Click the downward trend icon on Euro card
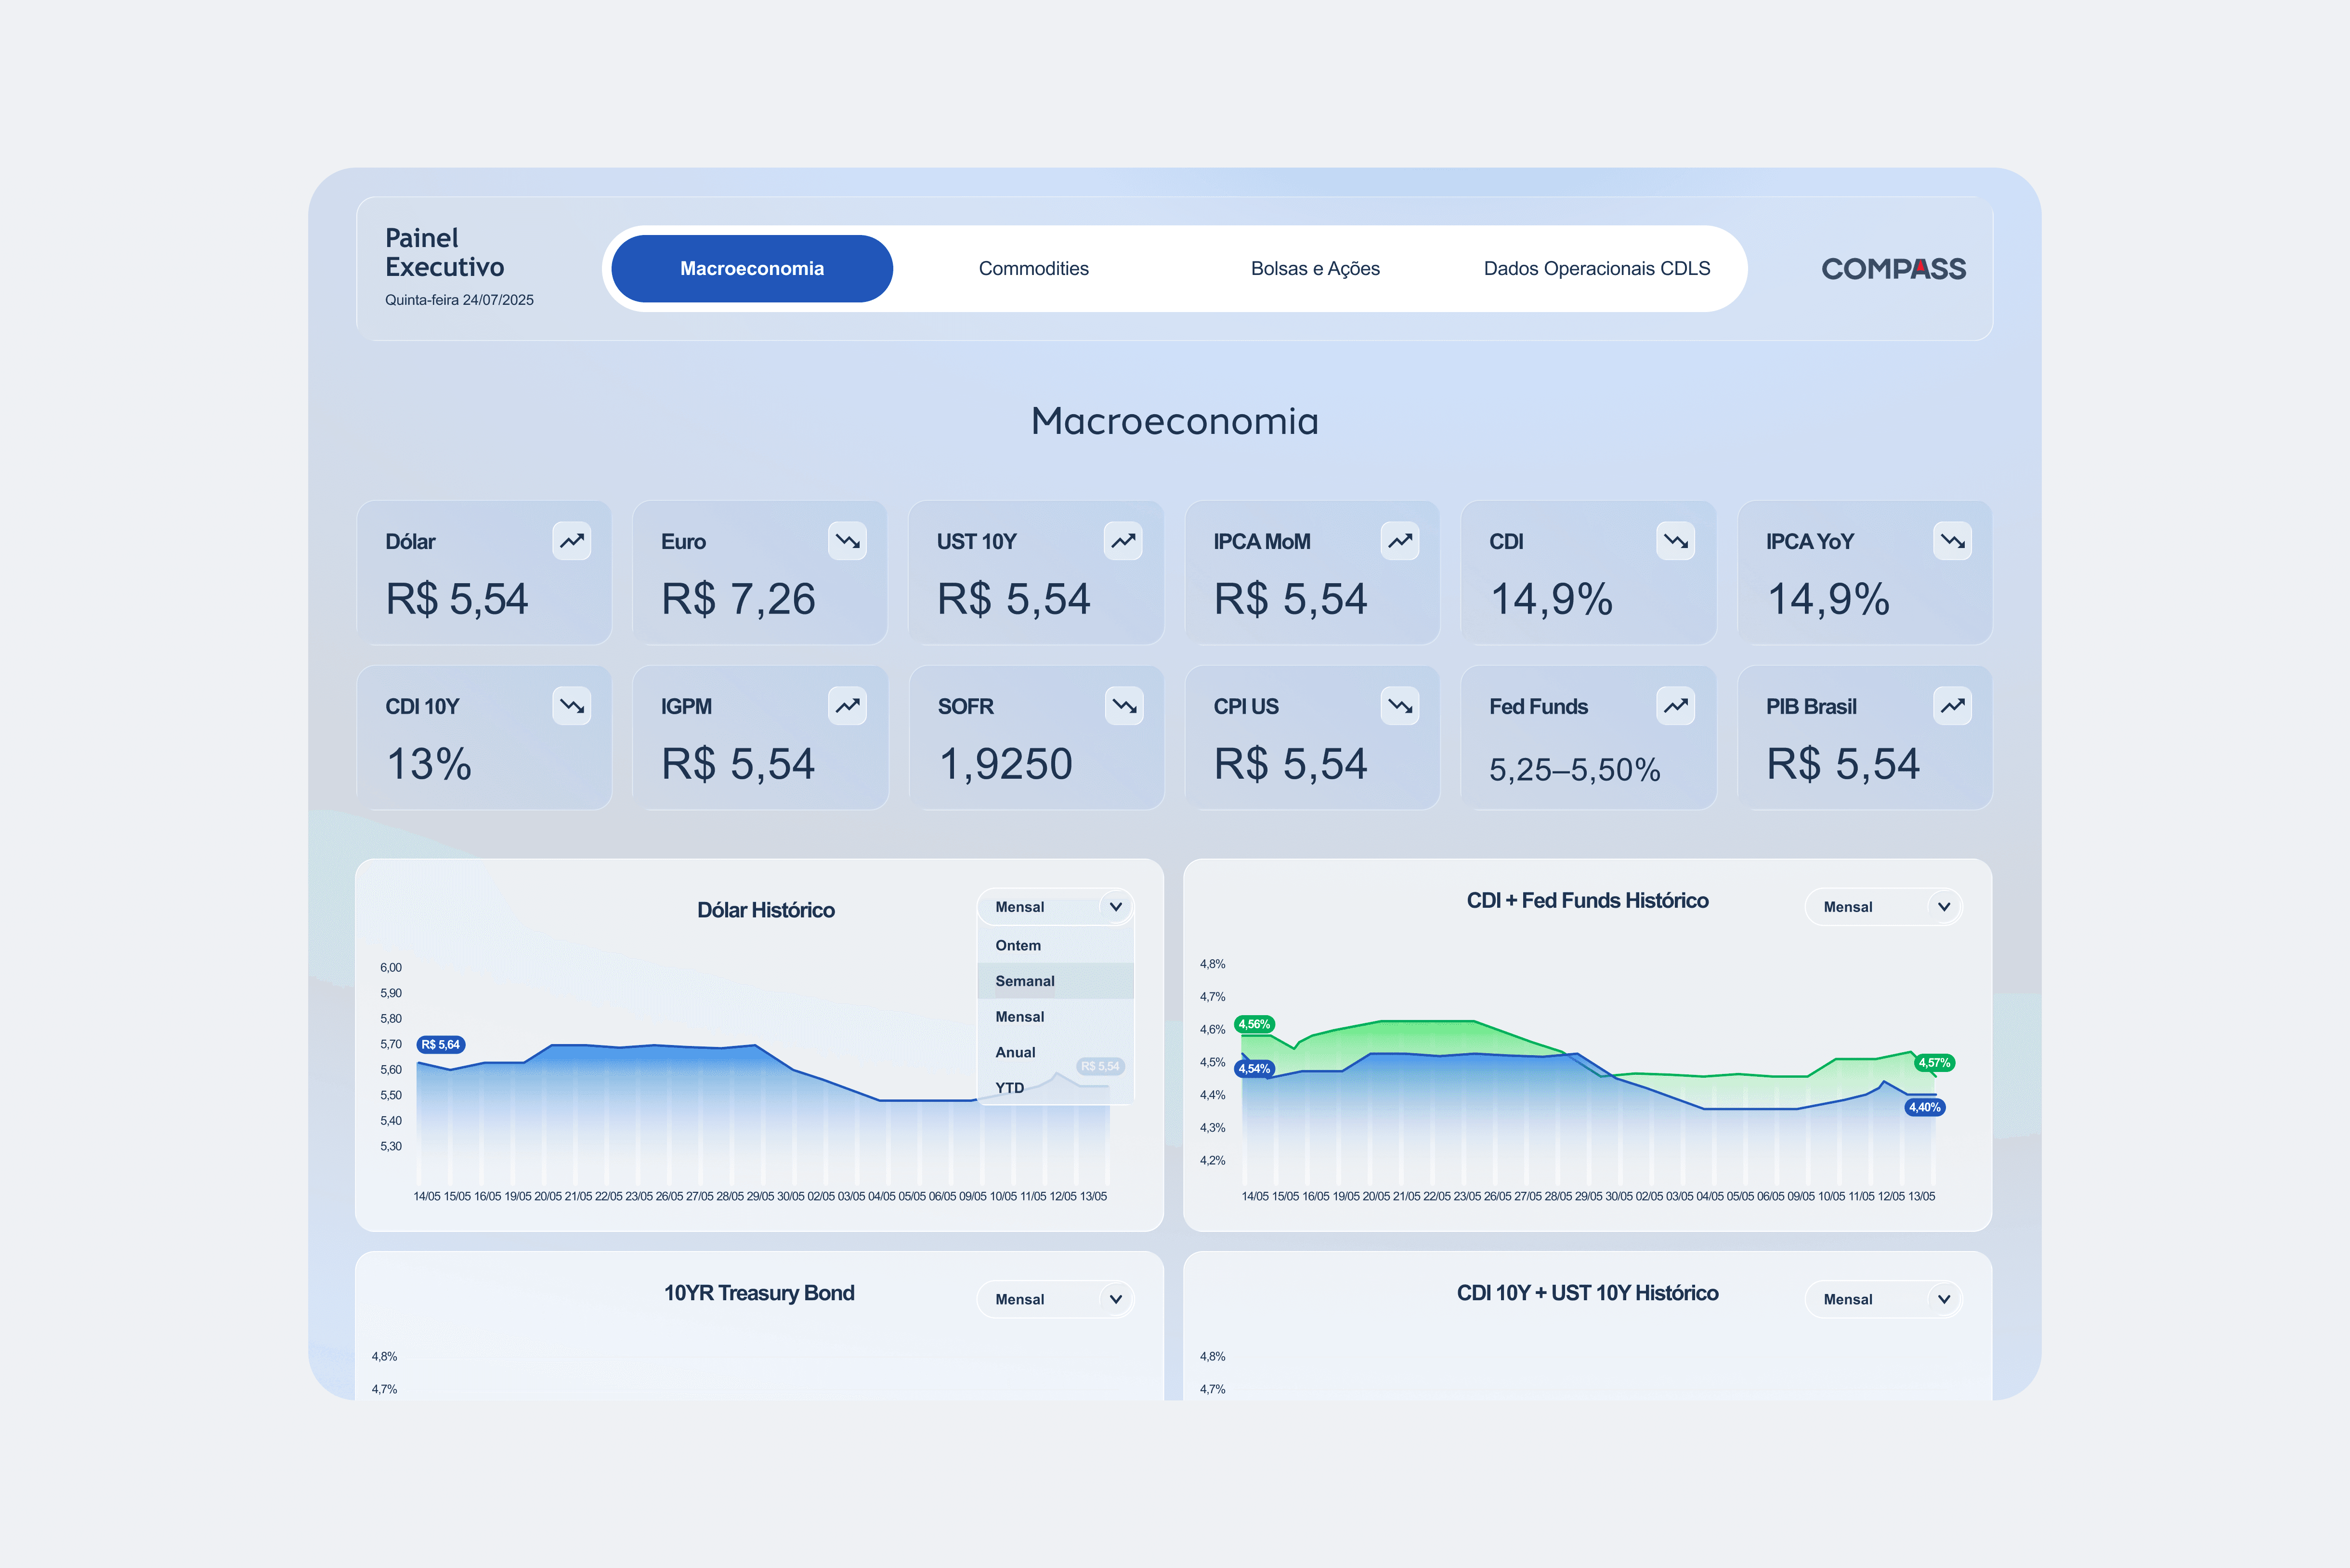The image size is (2350, 1568). 847,541
